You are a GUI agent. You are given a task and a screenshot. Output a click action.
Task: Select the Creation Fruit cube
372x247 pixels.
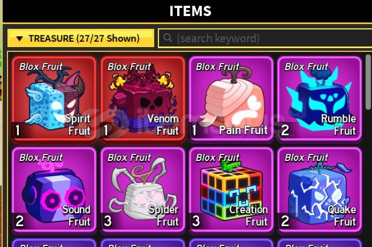(231, 190)
